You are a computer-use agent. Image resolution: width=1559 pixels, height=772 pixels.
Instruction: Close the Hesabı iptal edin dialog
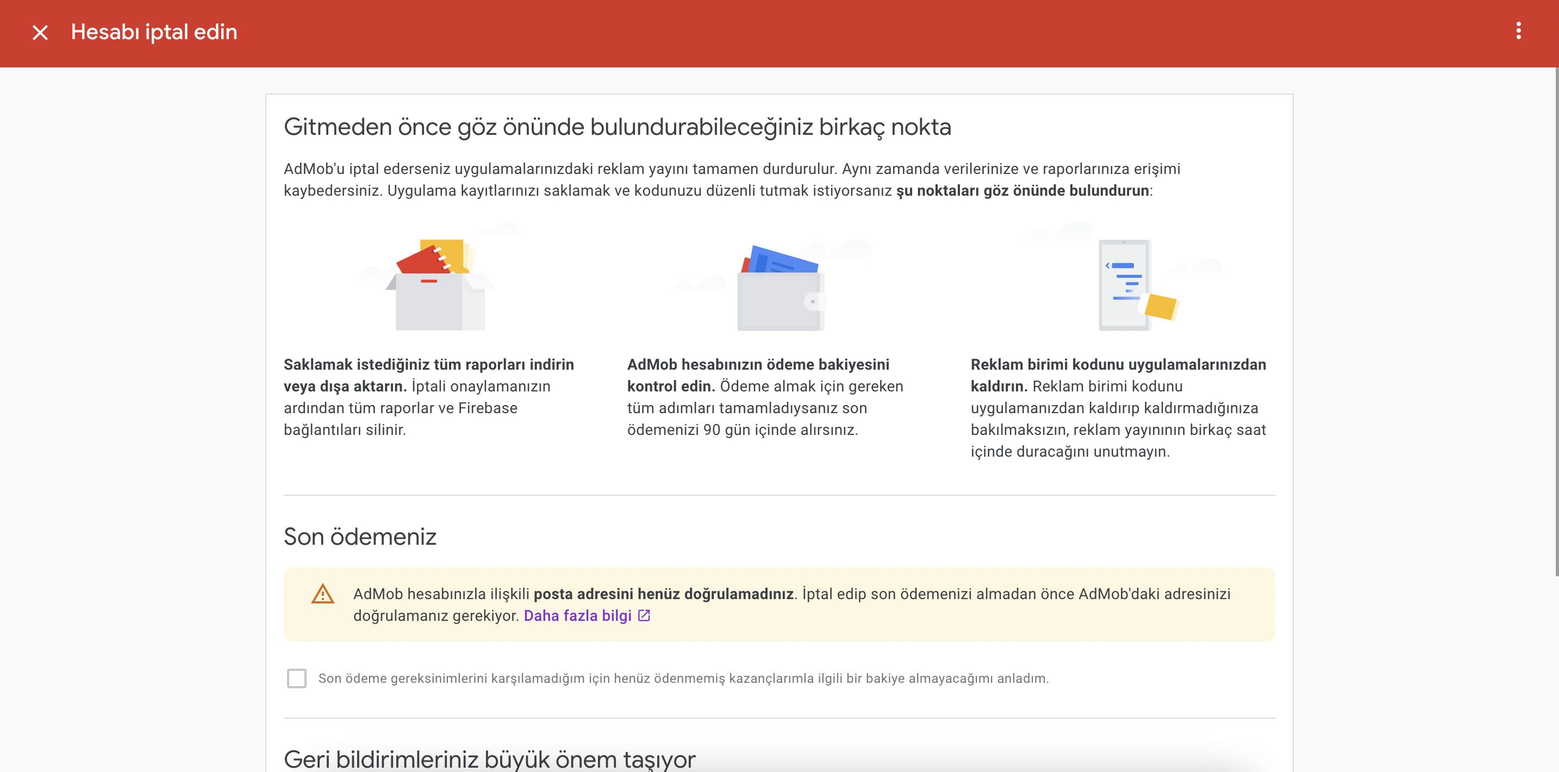(40, 33)
